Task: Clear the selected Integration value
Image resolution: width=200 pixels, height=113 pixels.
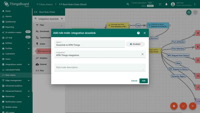Action: tap(142, 54)
